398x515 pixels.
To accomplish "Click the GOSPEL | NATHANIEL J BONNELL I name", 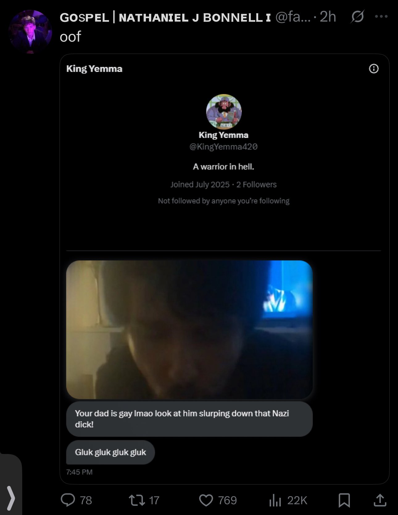I will pos(165,18).
